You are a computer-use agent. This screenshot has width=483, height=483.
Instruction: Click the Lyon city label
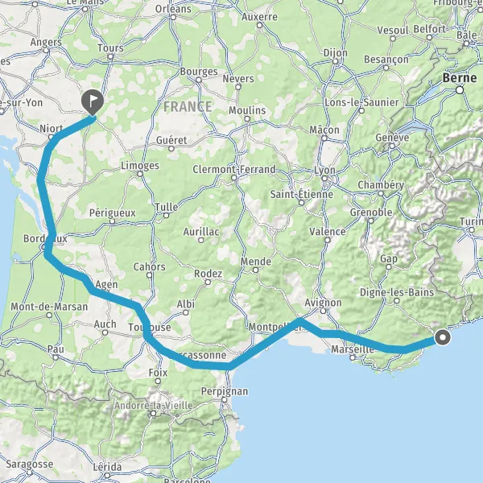[324, 171]
